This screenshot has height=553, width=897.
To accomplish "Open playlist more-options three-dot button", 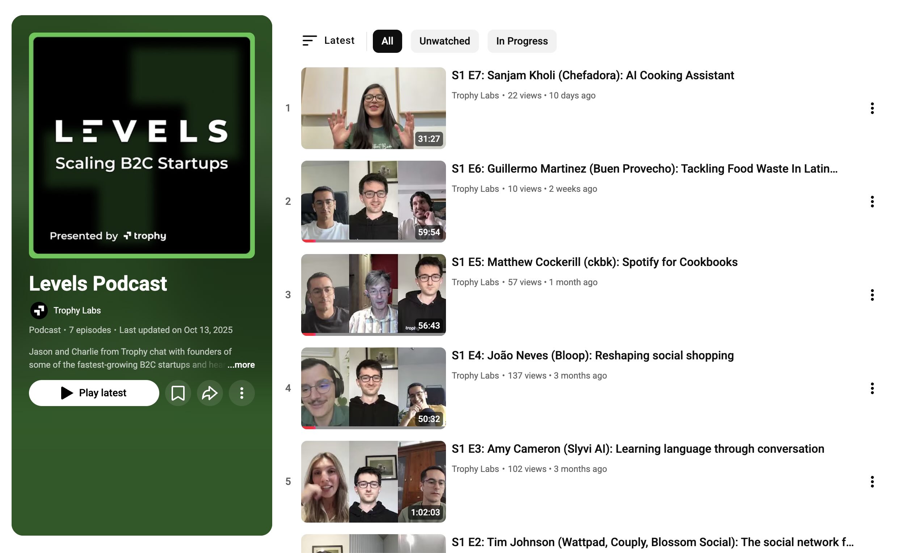I will (x=241, y=393).
